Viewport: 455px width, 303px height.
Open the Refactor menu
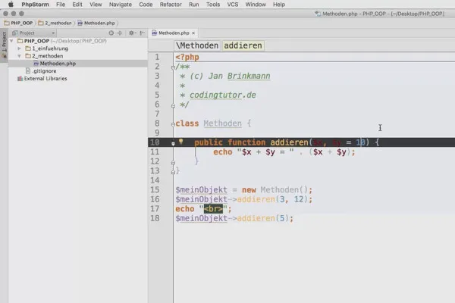(171, 5)
